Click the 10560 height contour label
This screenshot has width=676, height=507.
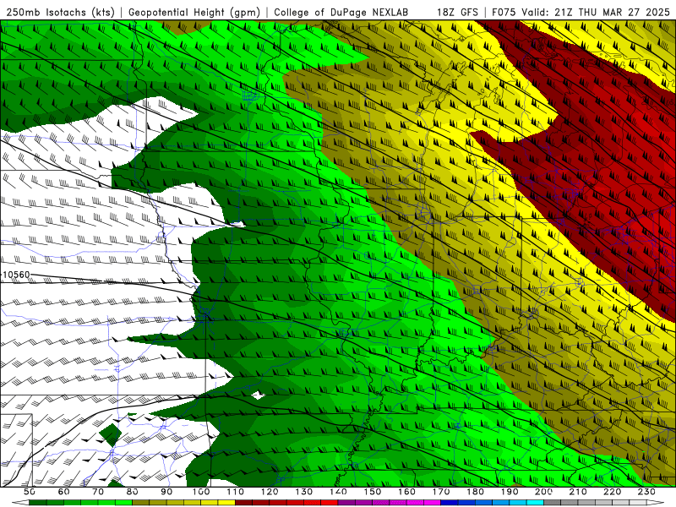[16, 275]
